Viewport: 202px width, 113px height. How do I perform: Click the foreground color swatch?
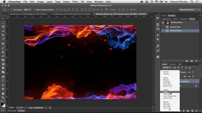click(2, 104)
